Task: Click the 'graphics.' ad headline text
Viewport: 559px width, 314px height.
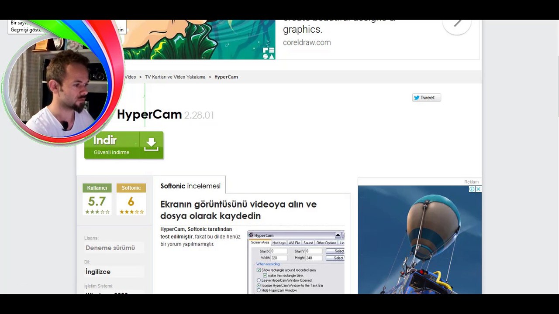Action: 303,30
